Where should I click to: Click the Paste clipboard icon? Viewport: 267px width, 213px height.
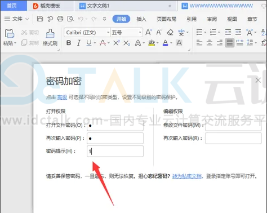tap(10, 34)
